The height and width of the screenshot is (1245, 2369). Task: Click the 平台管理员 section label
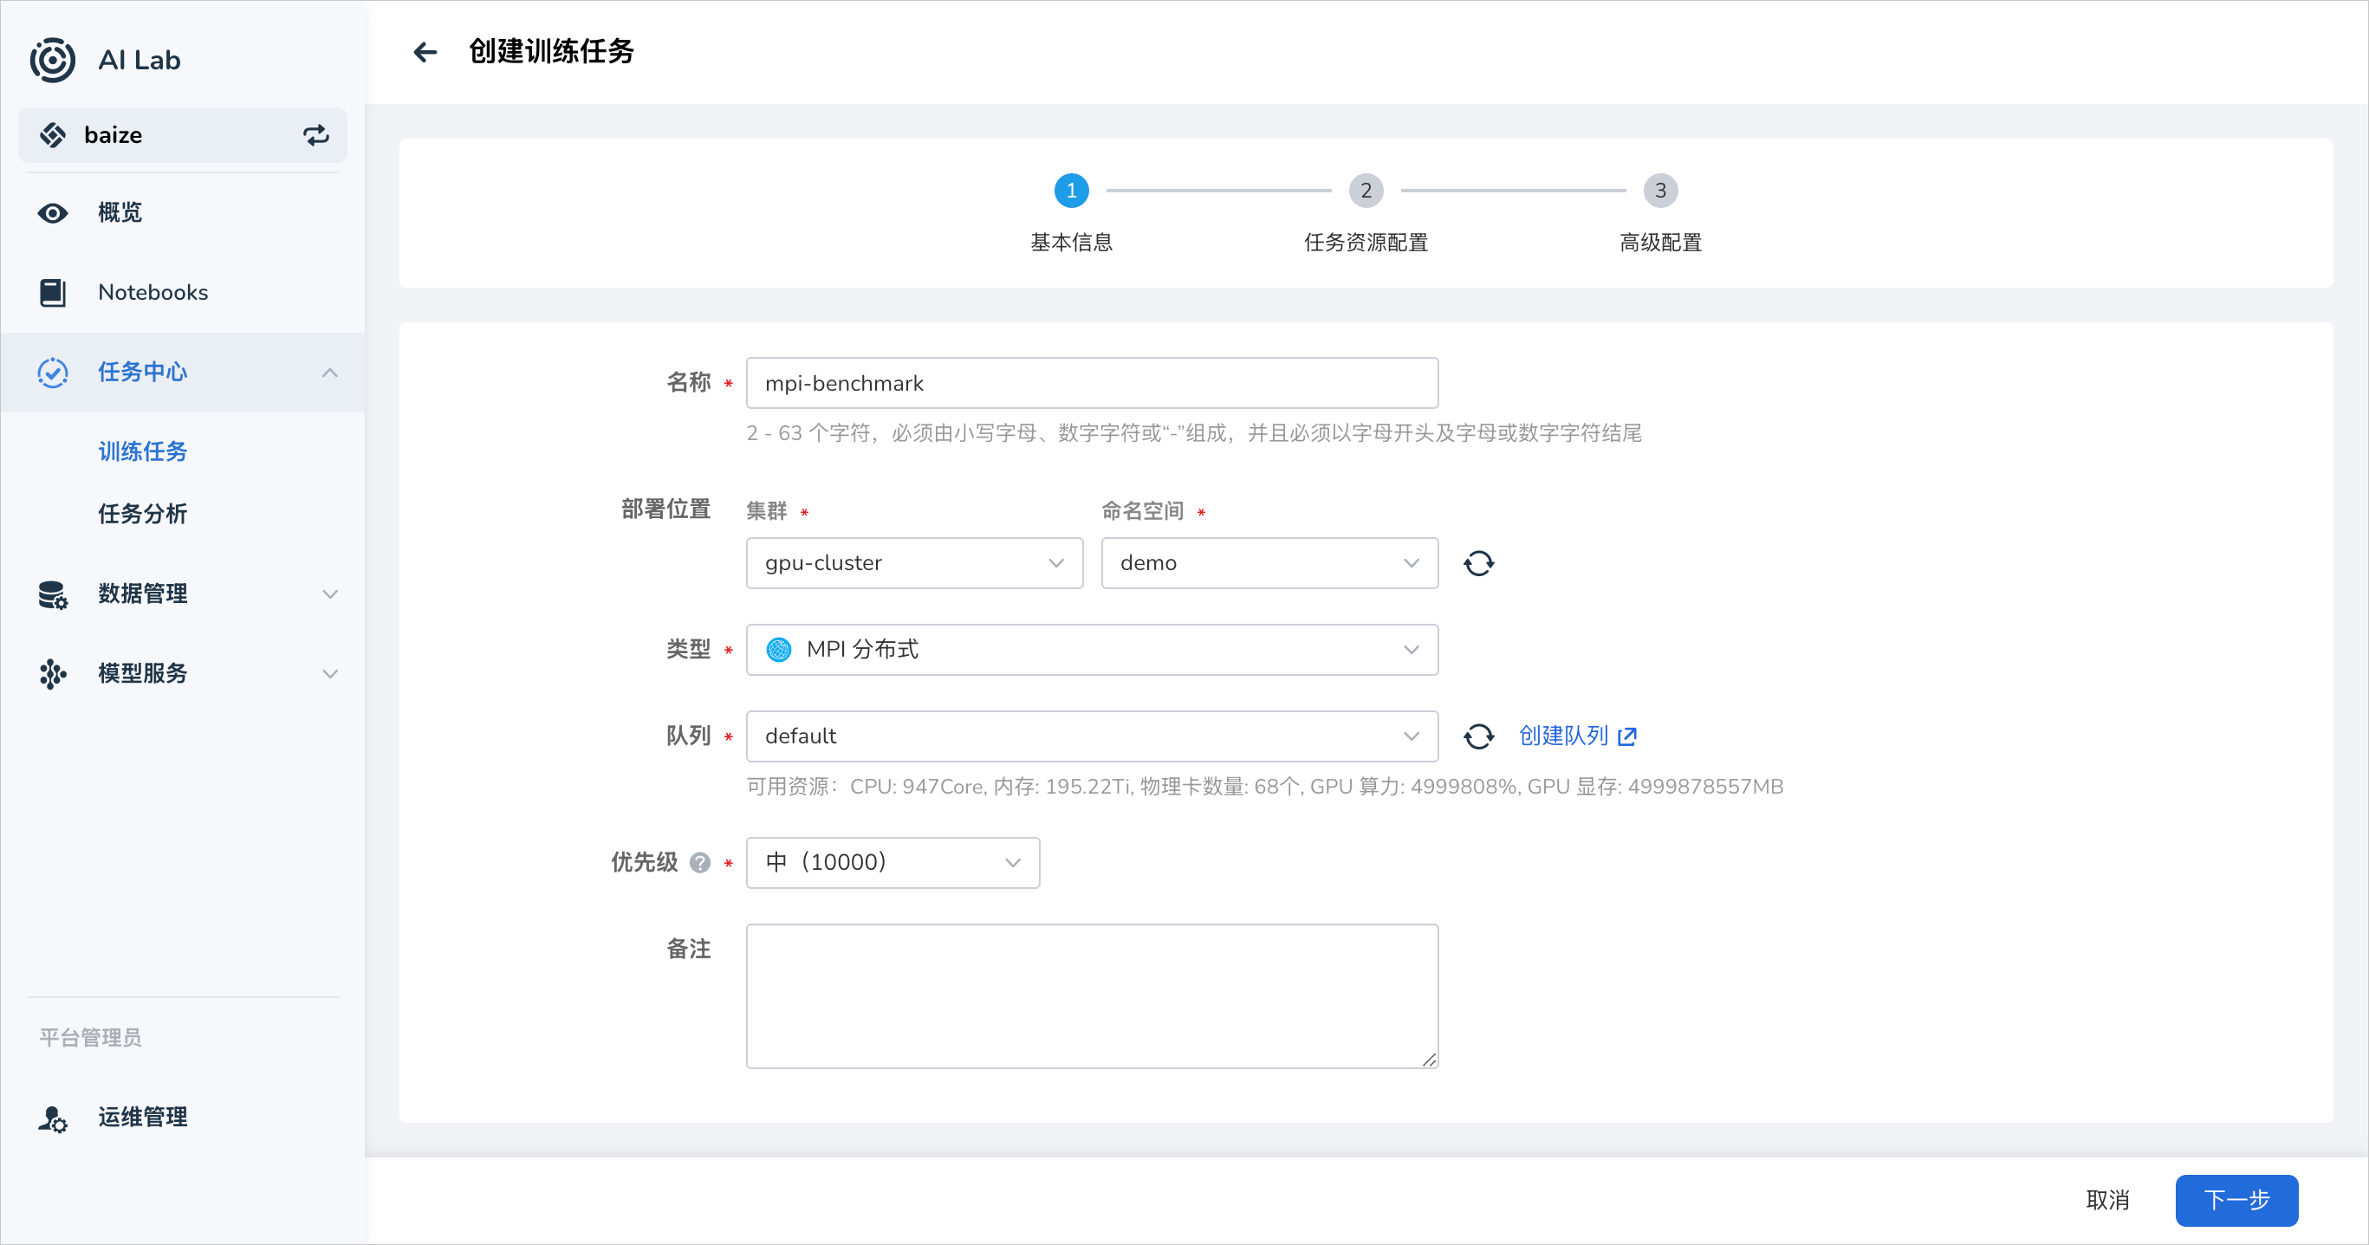click(x=90, y=1038)
